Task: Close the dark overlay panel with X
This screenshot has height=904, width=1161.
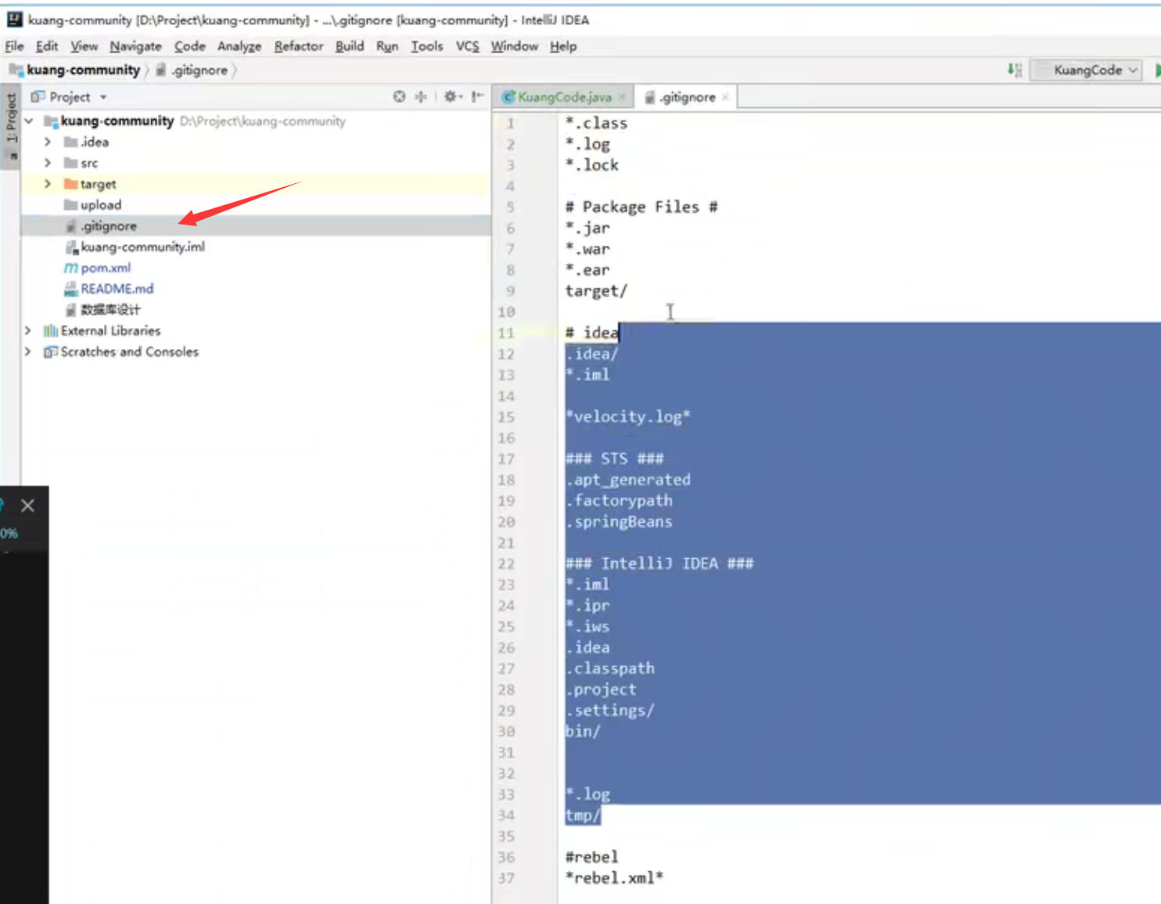Action: [27, 506]
